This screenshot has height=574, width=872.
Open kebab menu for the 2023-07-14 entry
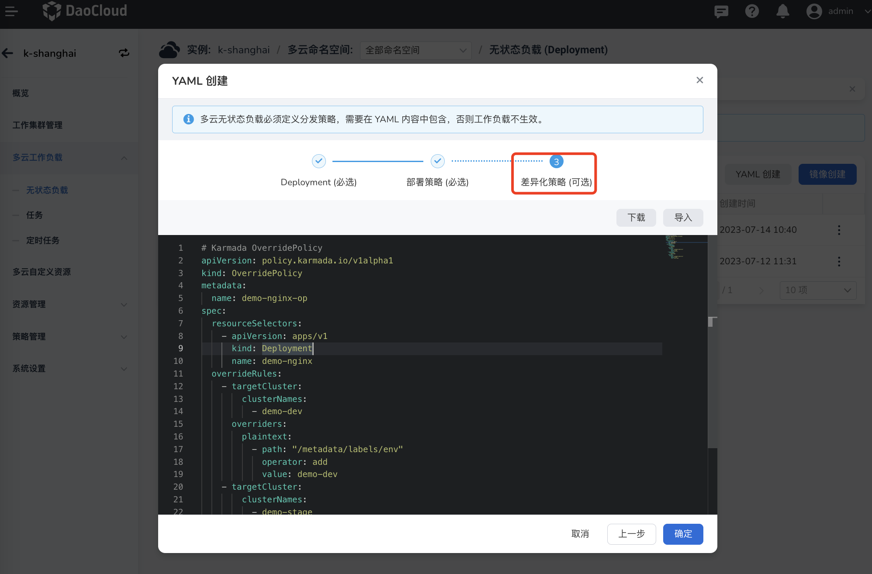tap(839, 230)
